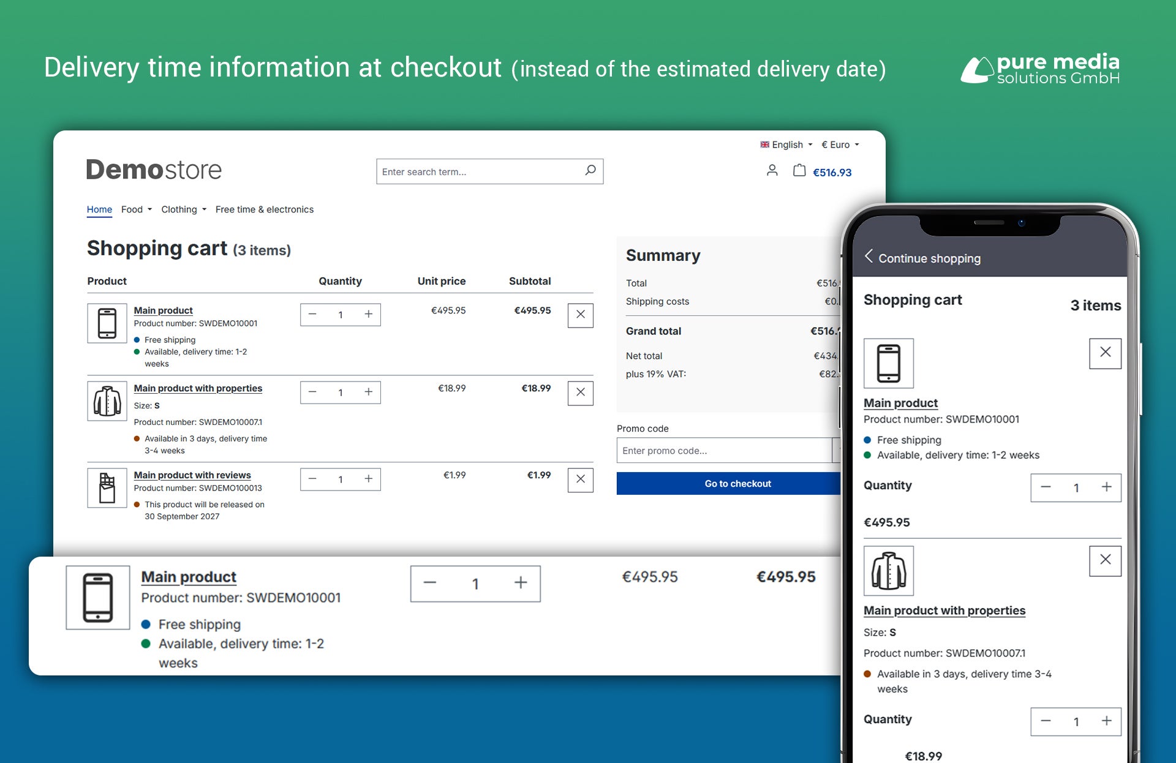Click 'Continue shopping' text on phone
Viewport: 1176px width, 763px height.
(929, 258)
